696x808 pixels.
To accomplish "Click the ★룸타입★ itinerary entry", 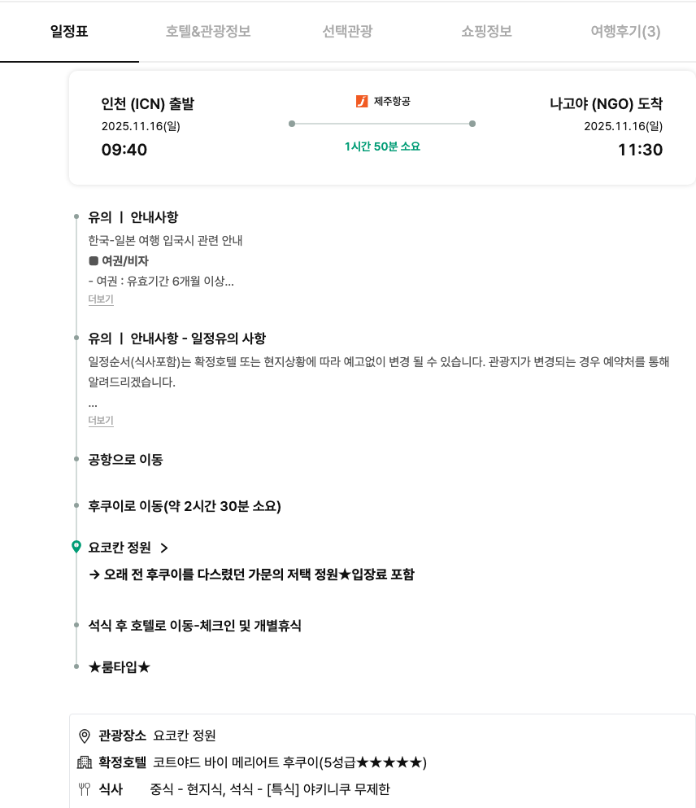I will click(120, 667).
